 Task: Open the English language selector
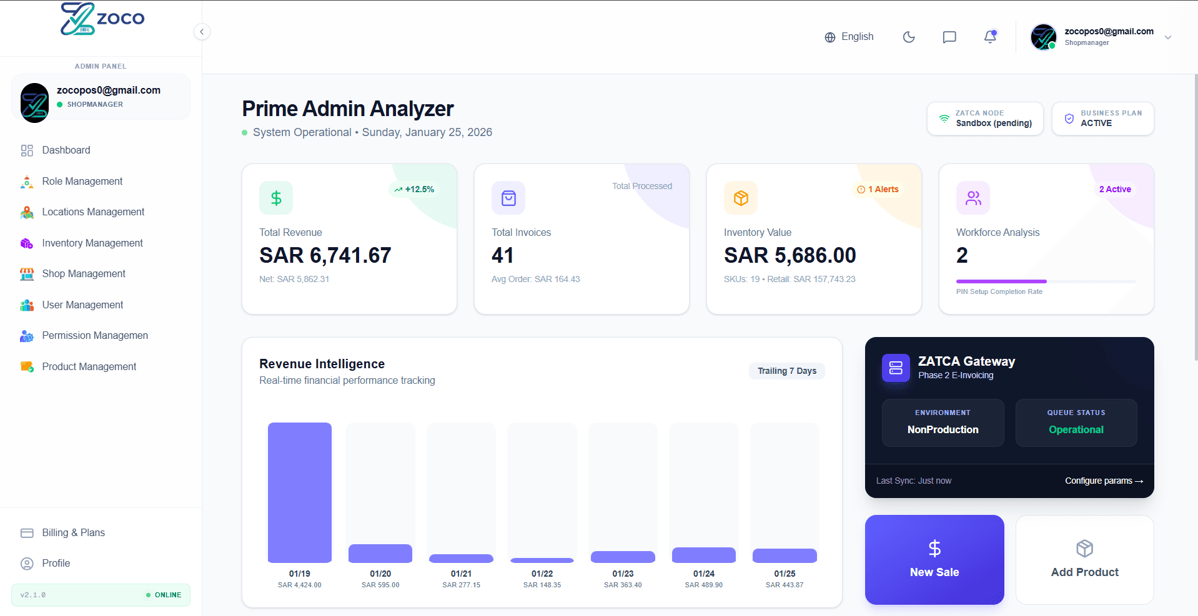pos(857,37)
